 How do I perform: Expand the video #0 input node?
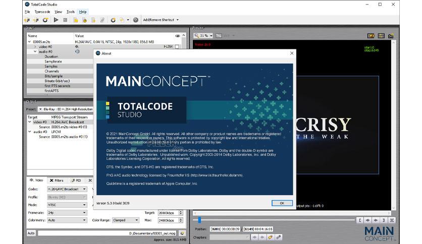click(35, 47)
